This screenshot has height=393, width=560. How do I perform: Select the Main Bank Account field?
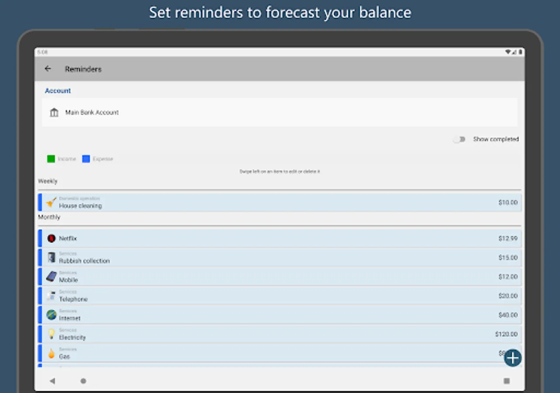click(x=280, y=112)
